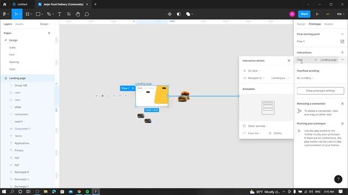The height and width of the screenshot is (195, 348).
Task: Click the Boolean groups icon
Action: pos(188,14)
